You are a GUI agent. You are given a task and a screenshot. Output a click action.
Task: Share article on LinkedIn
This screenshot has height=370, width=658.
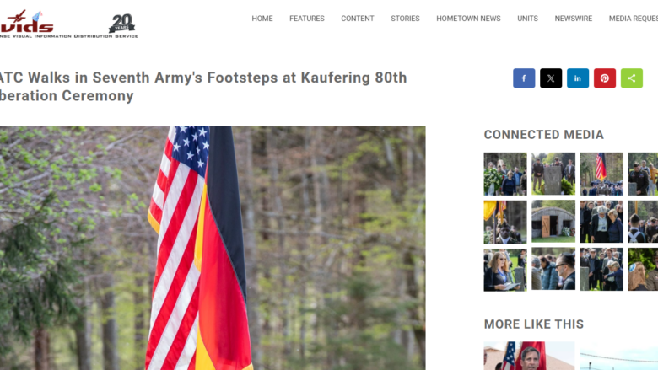577,78
